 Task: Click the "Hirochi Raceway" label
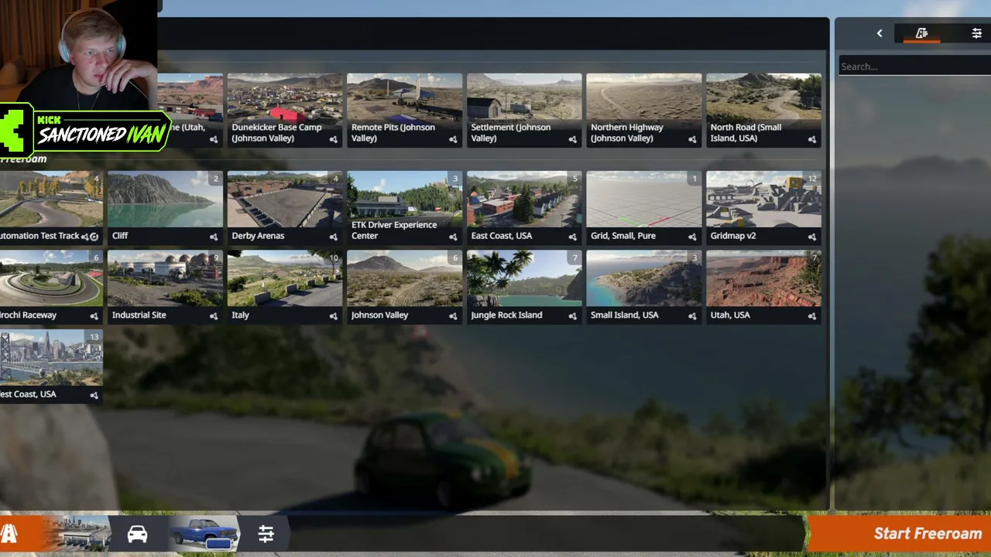pyautogui.click(x=28, y=316)
